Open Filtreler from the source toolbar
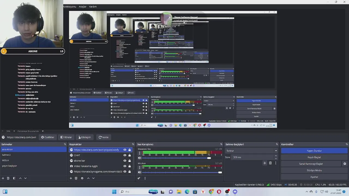The width and height of the screenshot is (349, 196). (66, 137)
